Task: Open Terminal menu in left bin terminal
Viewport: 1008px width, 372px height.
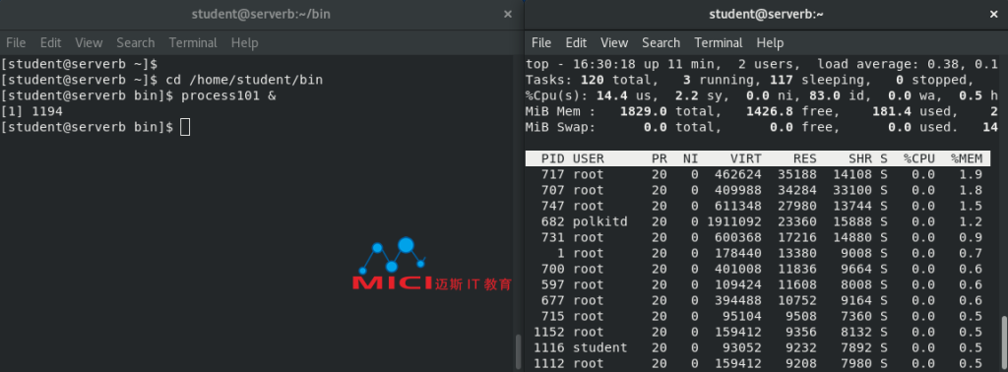Action: click(194, 43)
